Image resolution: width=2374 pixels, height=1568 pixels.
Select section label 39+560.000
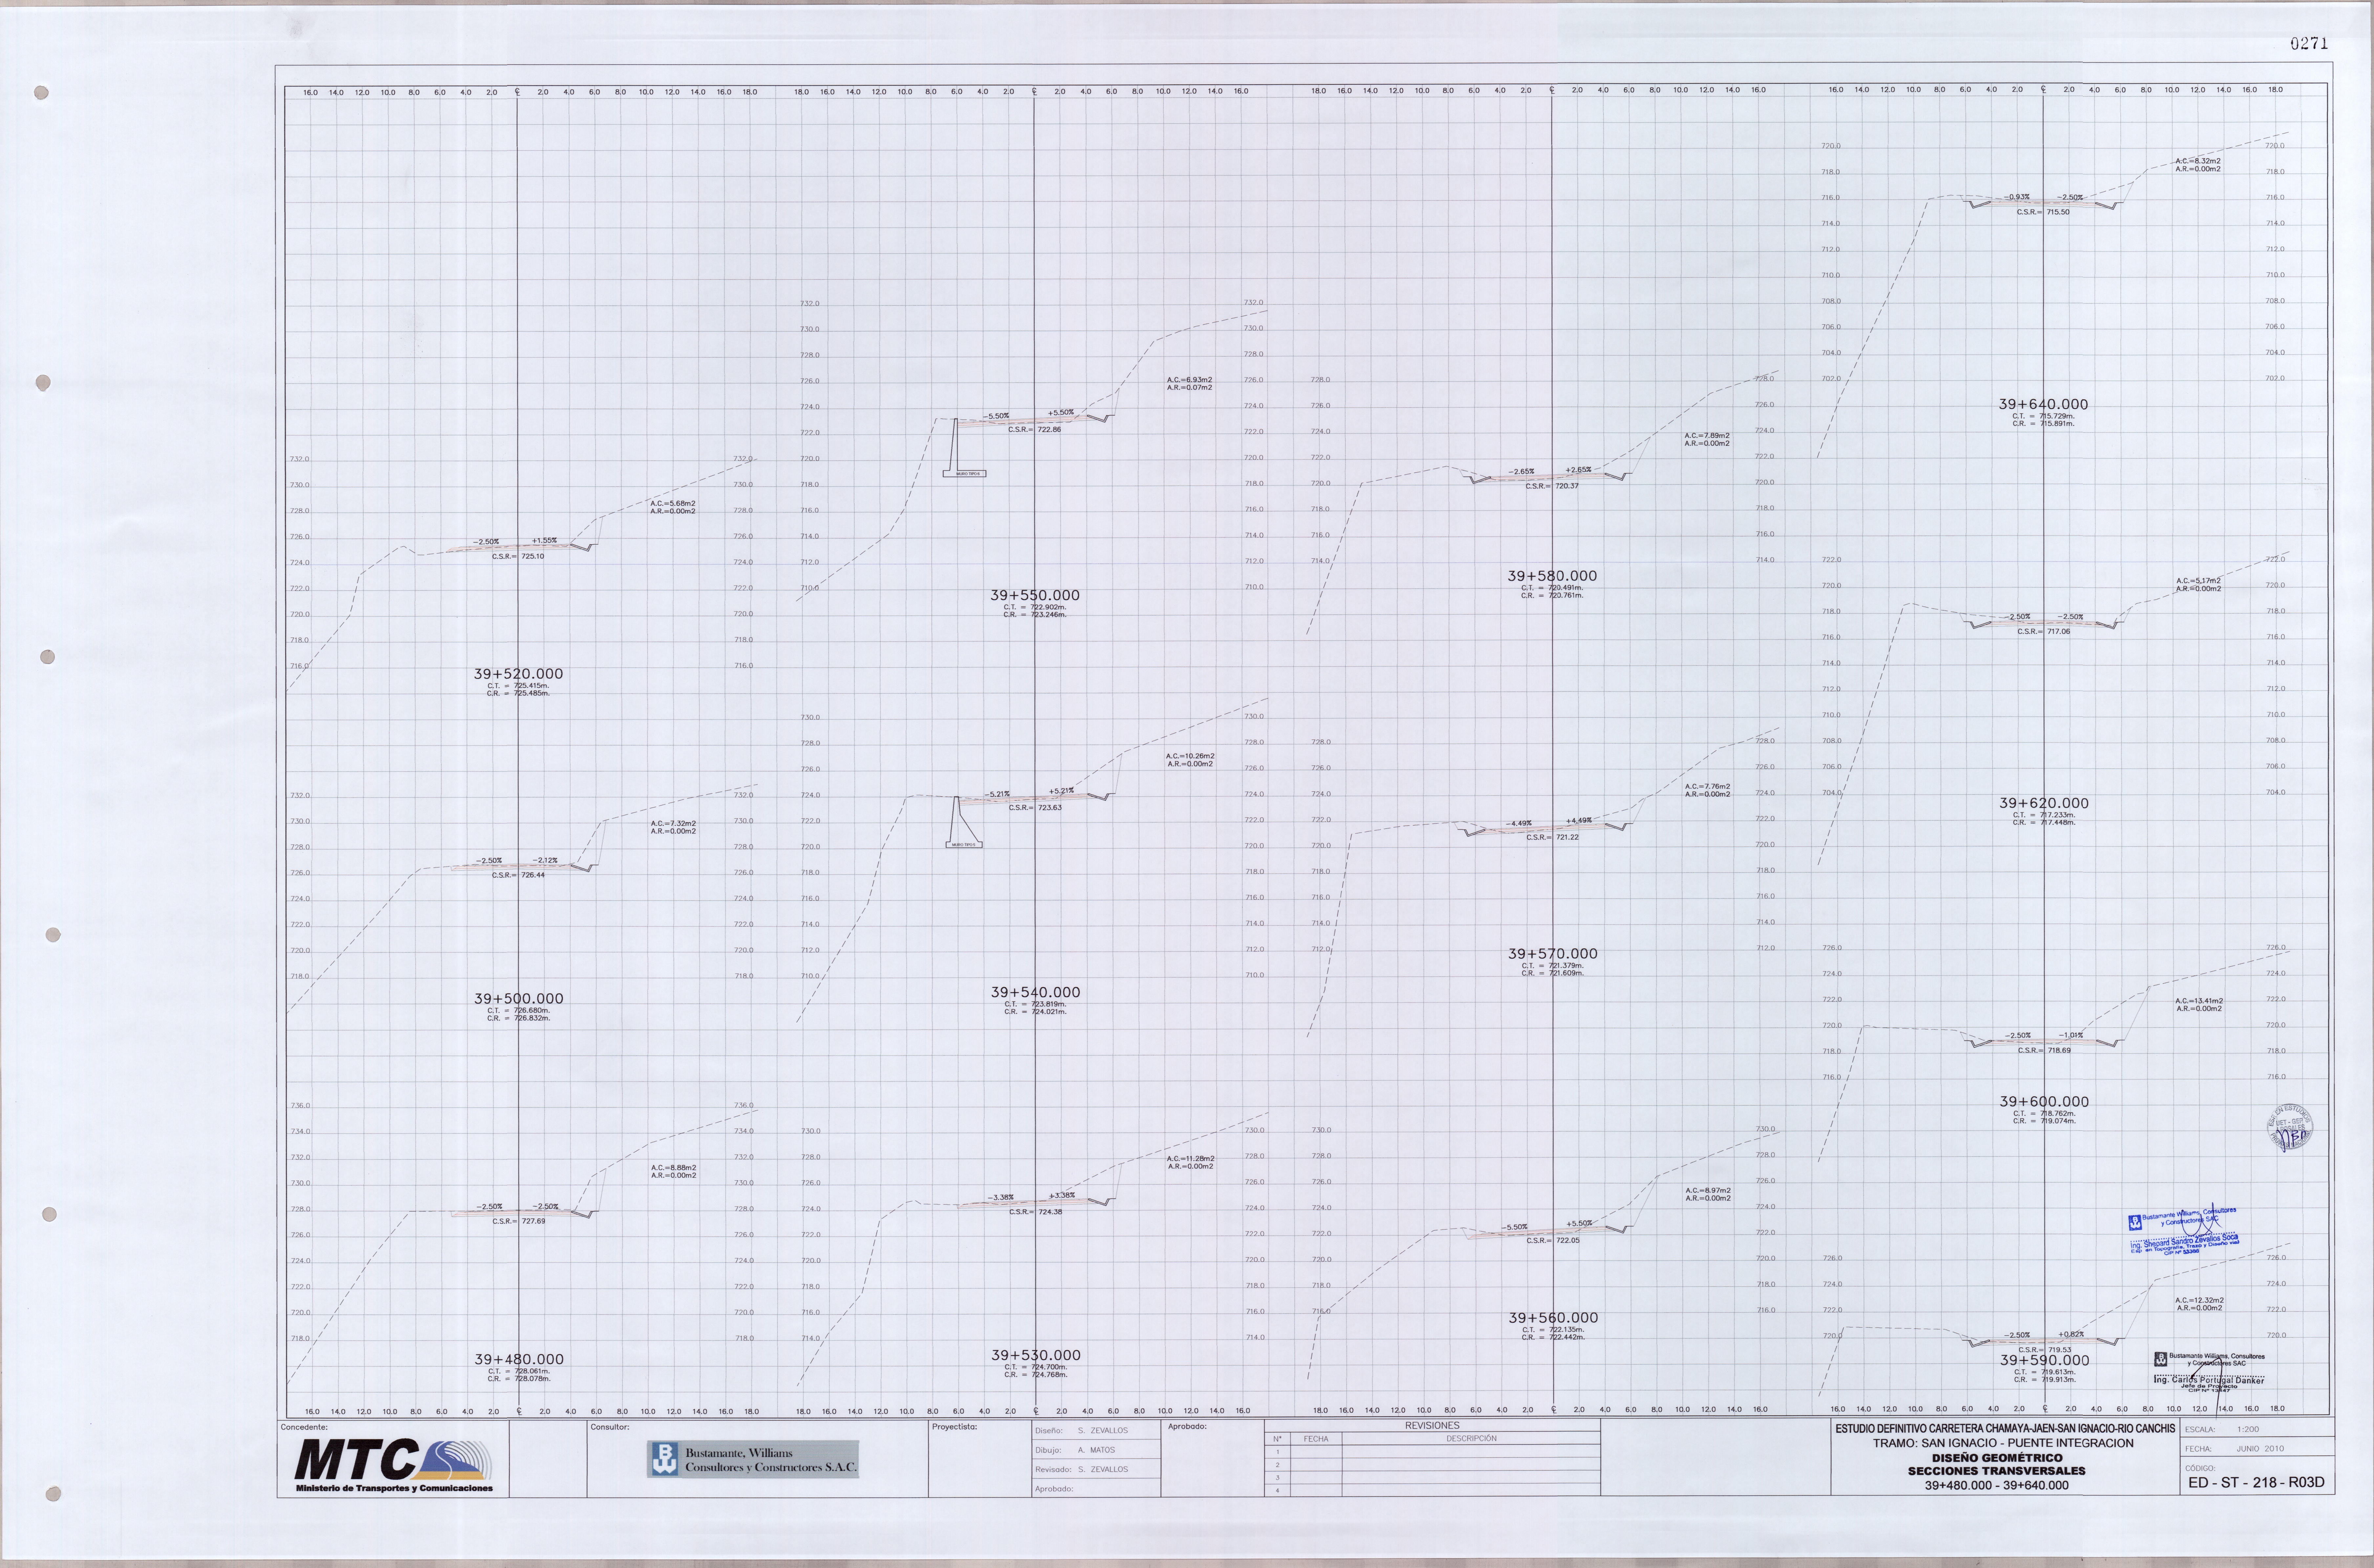pyautogui.click(x=1553, y=1318)
